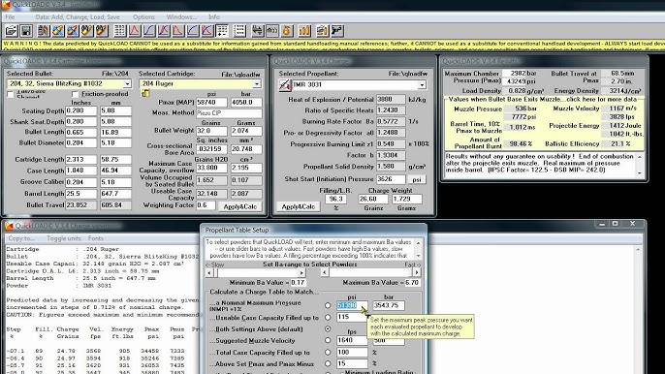Save data with the floppy disk icon
This screenshot has width=665, height=374.
(x=25, y=31)
